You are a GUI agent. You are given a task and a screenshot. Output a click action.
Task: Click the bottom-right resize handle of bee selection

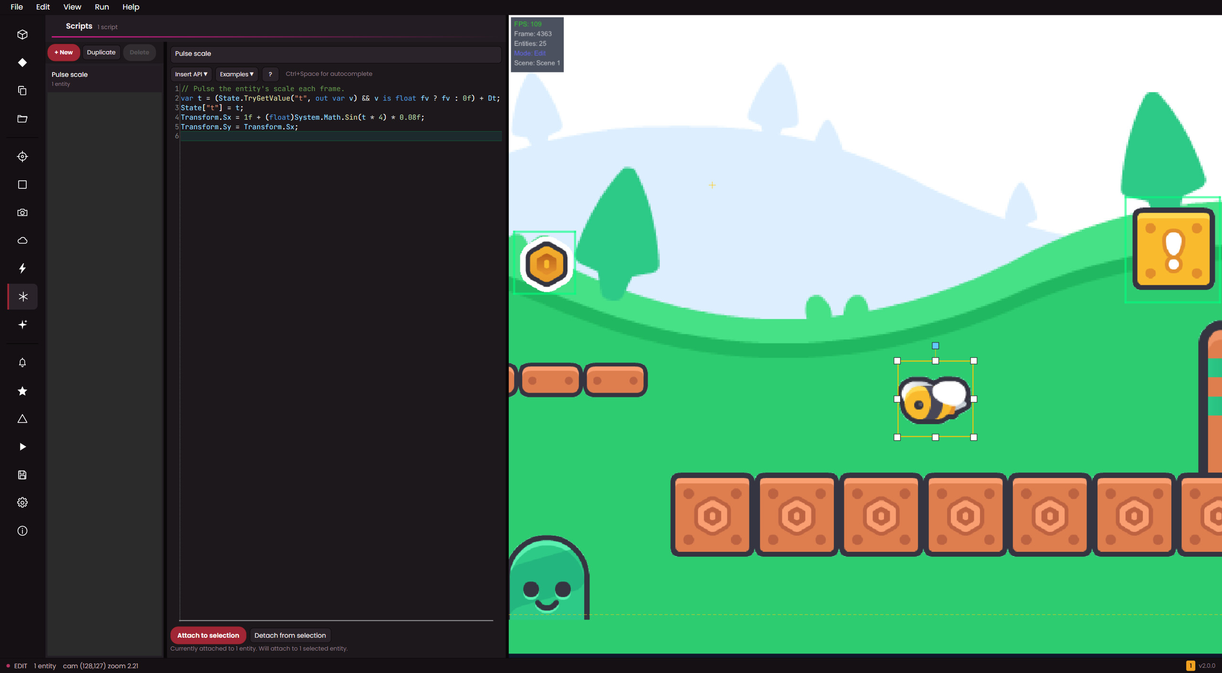point(974,437)
